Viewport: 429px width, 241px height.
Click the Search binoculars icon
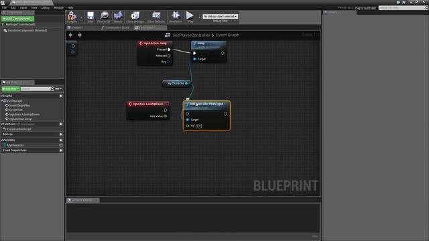118,17
